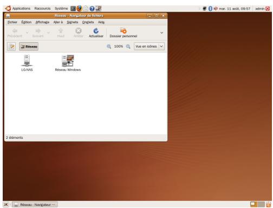Open the volume control tray icon
The image size is (273, 208).
coord(216,9)
